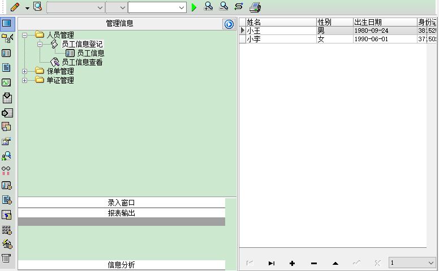Click the lightning gear sidebar icon

coord(7,244)
